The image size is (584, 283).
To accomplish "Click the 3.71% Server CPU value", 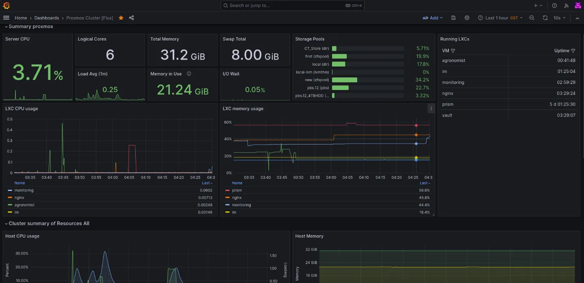I will pos(37,73).
